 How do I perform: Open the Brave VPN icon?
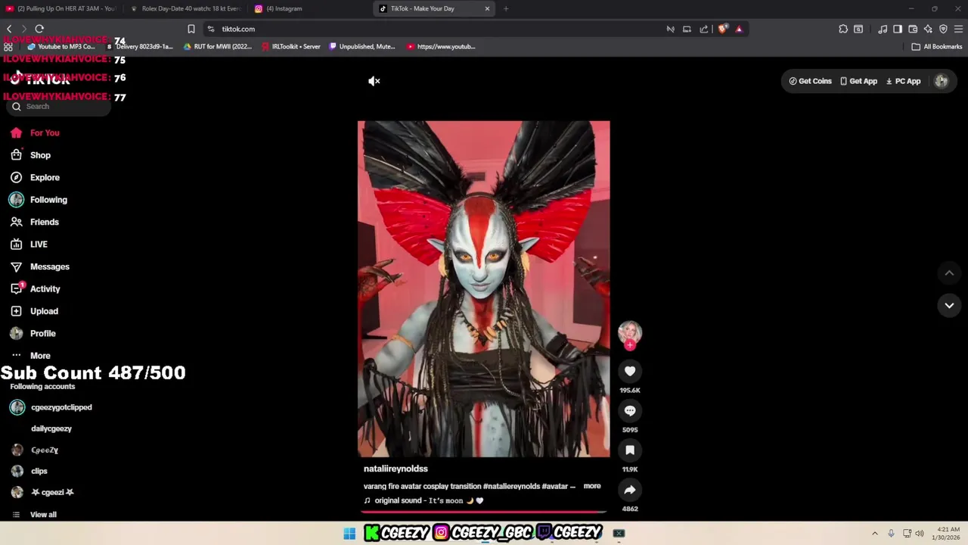pos(943,29)
